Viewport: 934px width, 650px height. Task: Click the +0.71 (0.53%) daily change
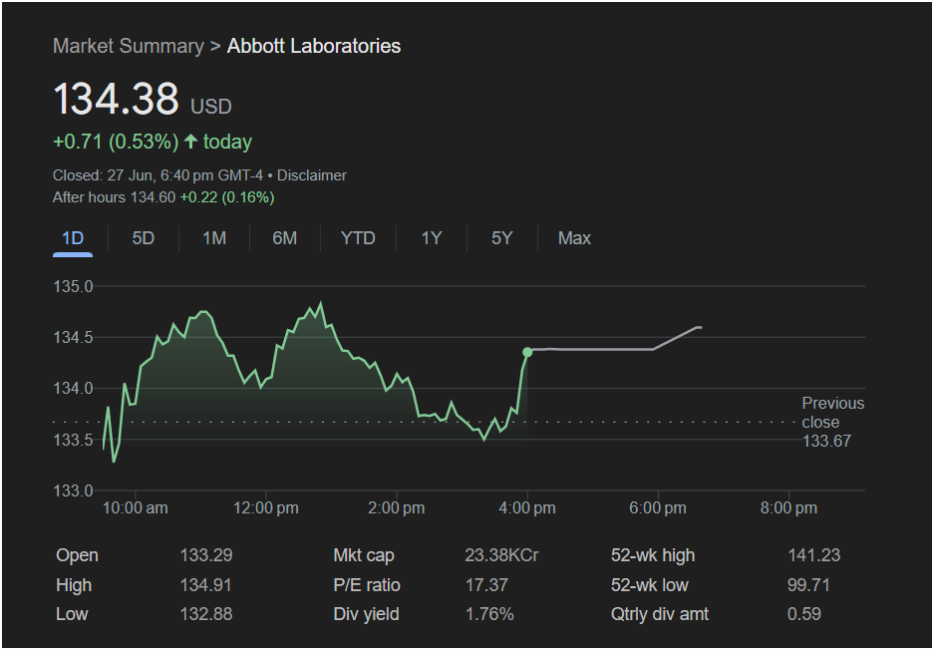(116, 142)
